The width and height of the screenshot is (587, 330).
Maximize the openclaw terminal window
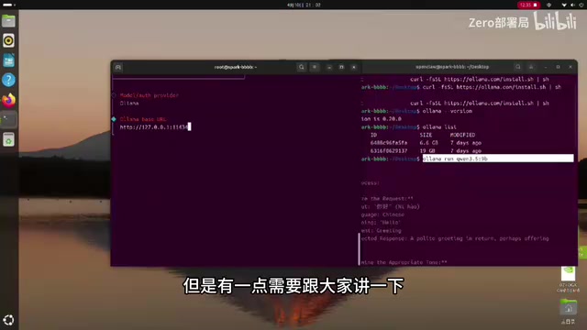coord(558,67)
